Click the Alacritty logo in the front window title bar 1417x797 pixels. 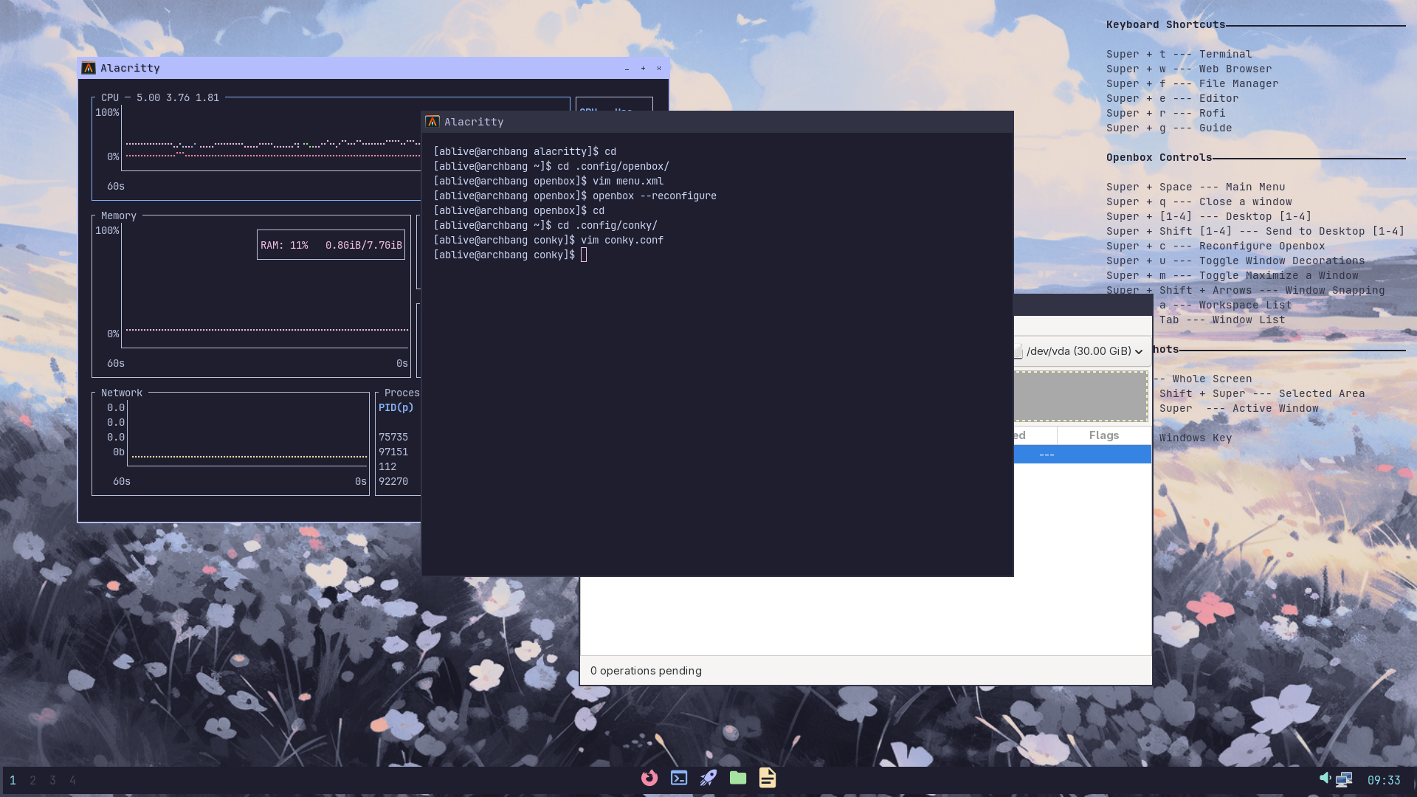point(432,122)
